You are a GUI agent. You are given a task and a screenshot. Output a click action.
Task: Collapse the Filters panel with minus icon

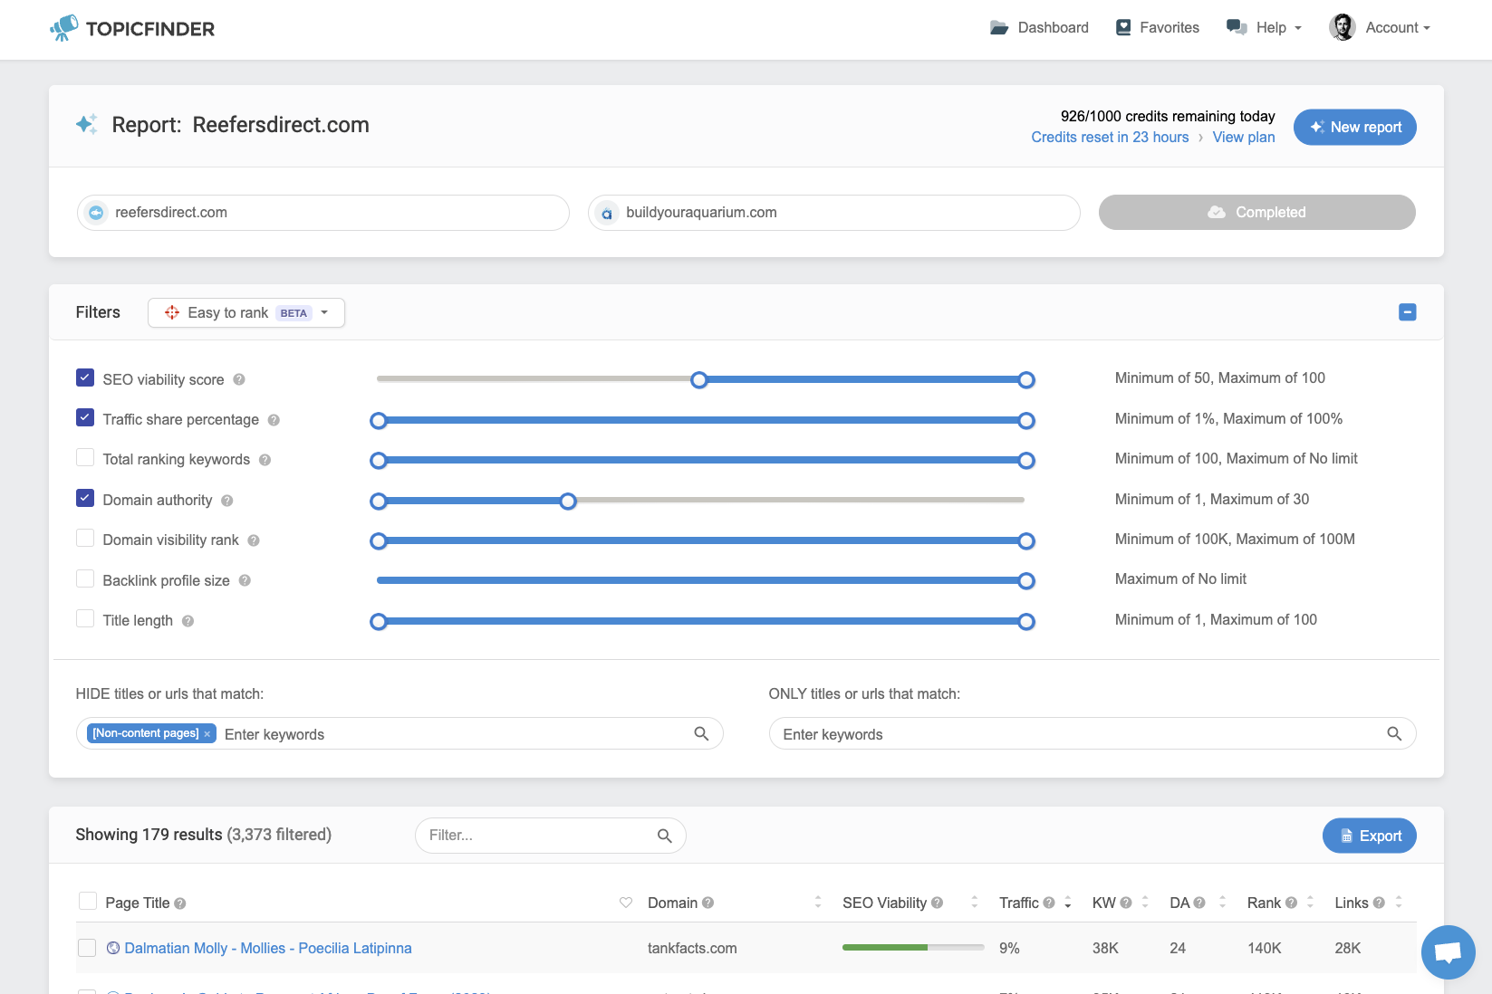(1408, 312)
